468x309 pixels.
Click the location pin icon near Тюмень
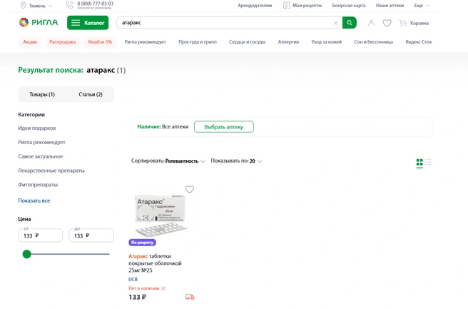(x=23, y=6)
